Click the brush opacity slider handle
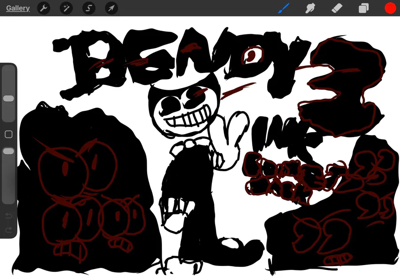400x278 pixels. point(8,151)
